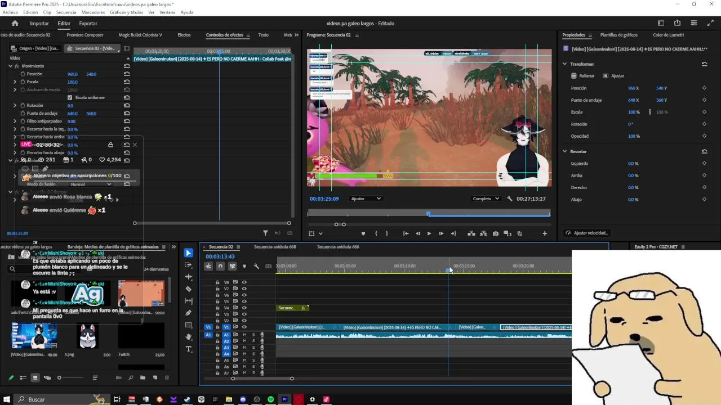Open timeline display settings wrench
This screenshot has height=405, width=721.
pos(256,266)
